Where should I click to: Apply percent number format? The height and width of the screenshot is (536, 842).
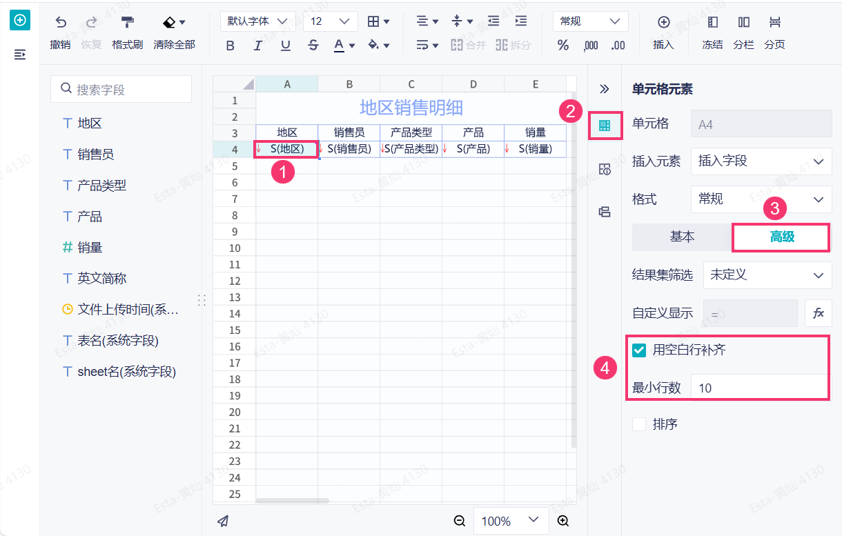[563, 46]
